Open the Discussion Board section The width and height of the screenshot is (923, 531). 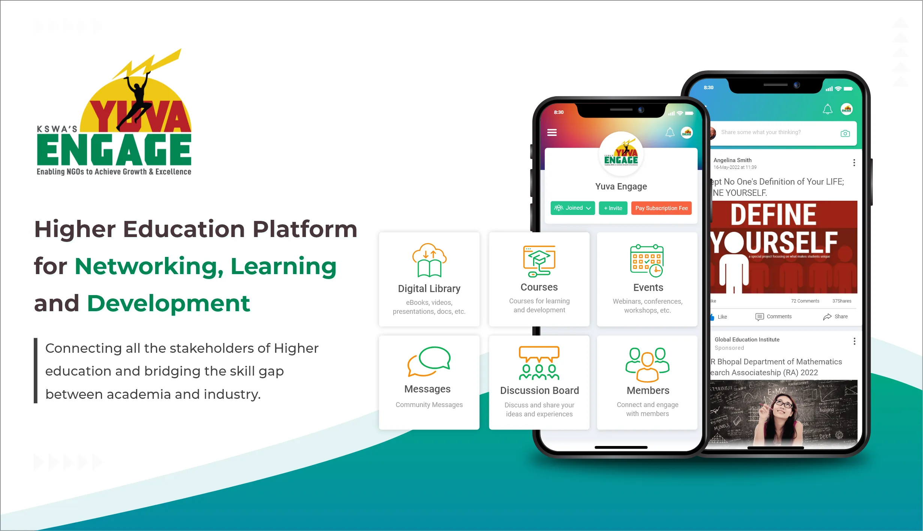[x=538, y=386]
